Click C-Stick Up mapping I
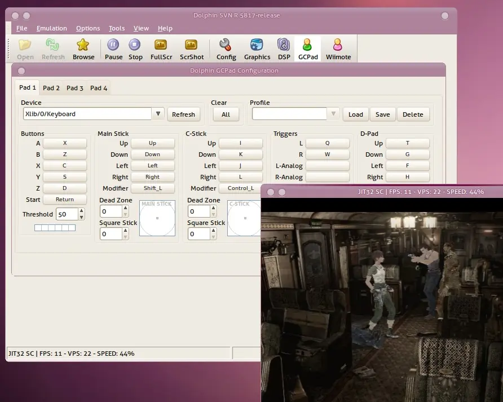The height and width of the screenshot is (402, 503). [241, 143]
